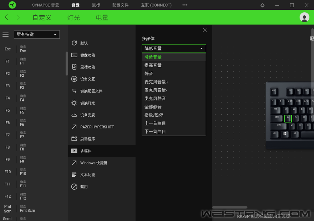Choose 降低音量 from the dropdown list

(174, 57)
